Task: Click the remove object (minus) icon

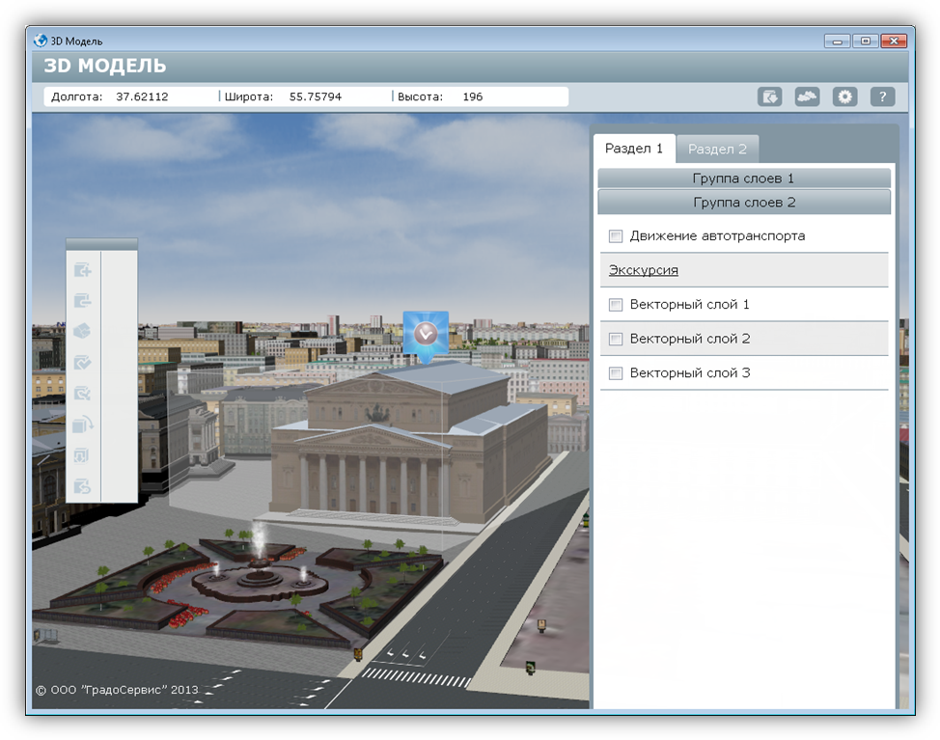Action: coord(83,301)
